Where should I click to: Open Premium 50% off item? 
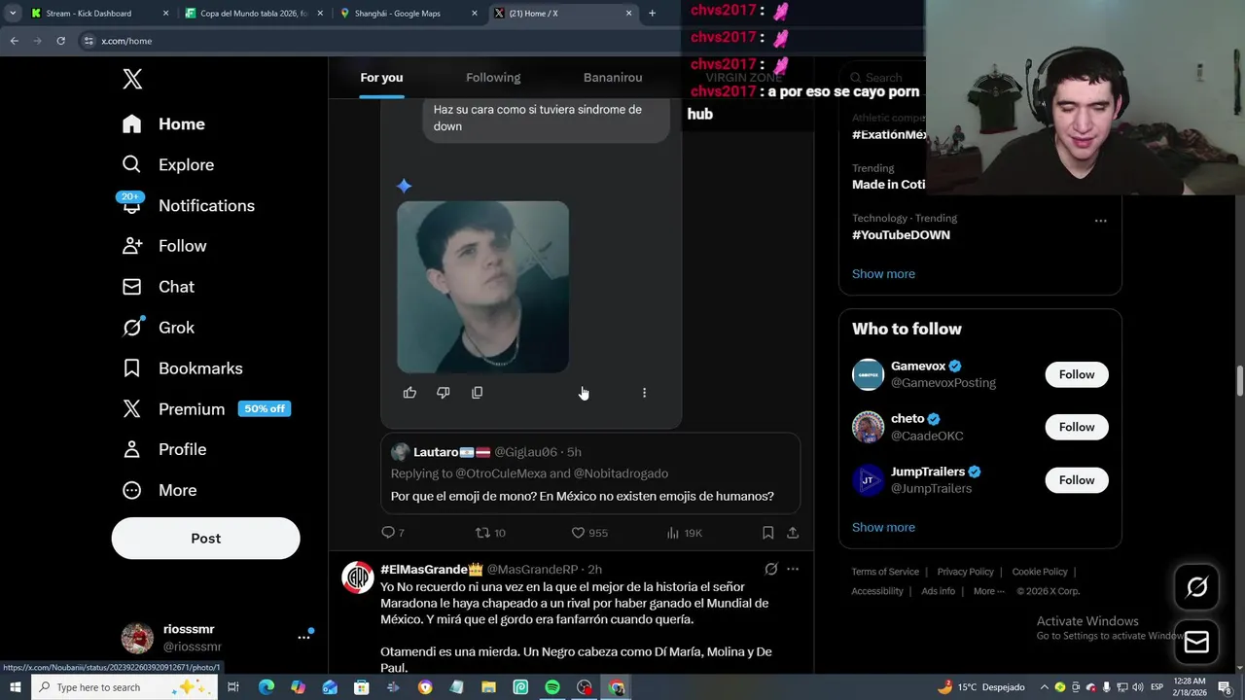coord(206,409)
